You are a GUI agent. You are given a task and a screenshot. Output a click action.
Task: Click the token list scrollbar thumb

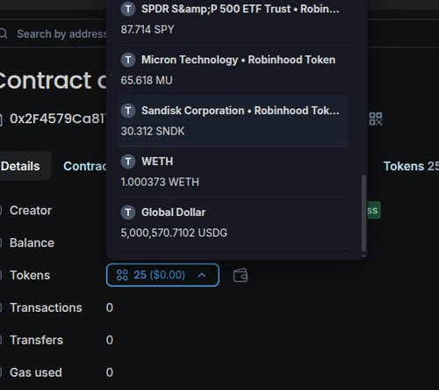(x=363, y=213)
